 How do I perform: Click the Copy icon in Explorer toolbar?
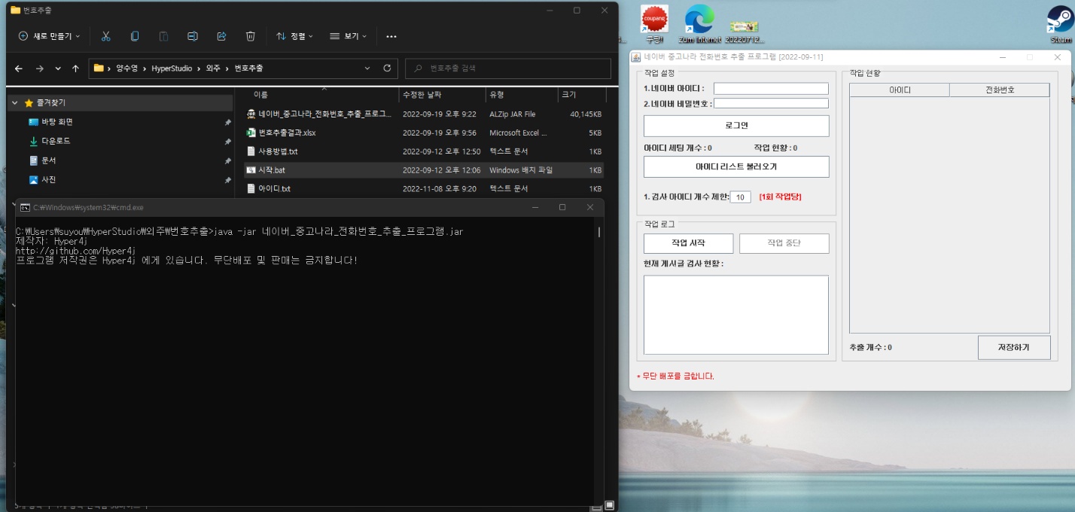(x=135, y=36)
